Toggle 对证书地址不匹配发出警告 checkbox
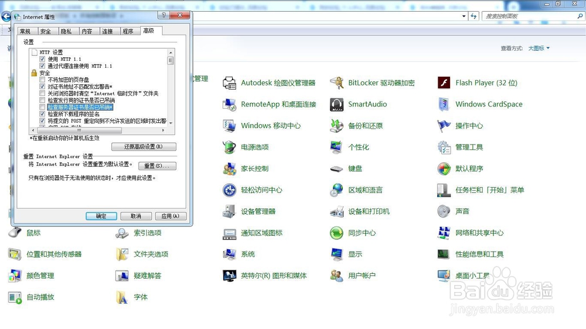Viewport: 586px width, 329px height. 42,86
